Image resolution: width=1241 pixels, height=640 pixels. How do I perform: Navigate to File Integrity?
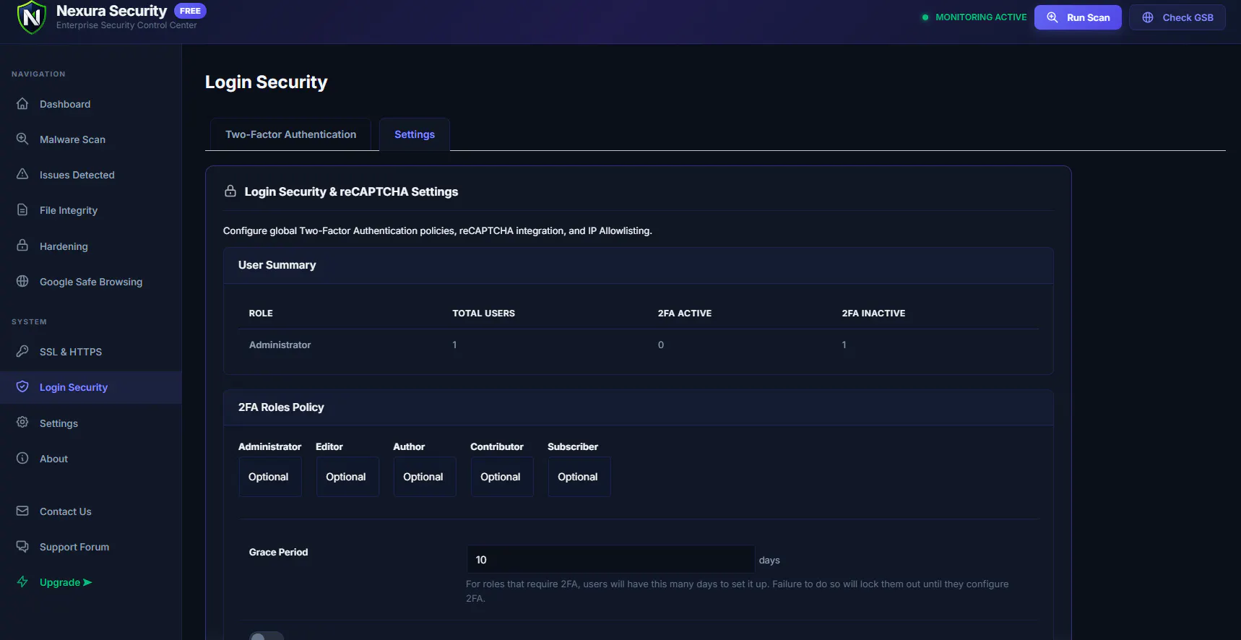coord(91,210)
